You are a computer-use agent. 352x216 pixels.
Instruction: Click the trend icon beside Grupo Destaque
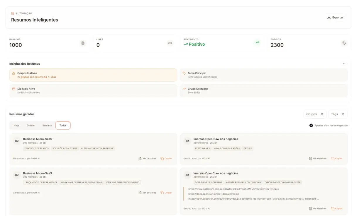coord(184,89)
